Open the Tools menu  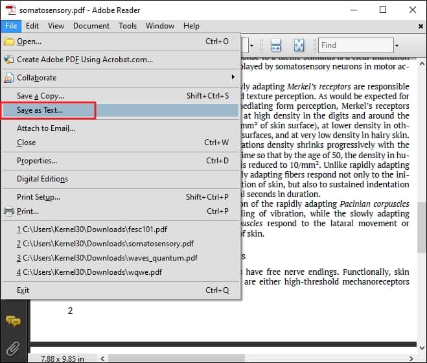(128, 26)
